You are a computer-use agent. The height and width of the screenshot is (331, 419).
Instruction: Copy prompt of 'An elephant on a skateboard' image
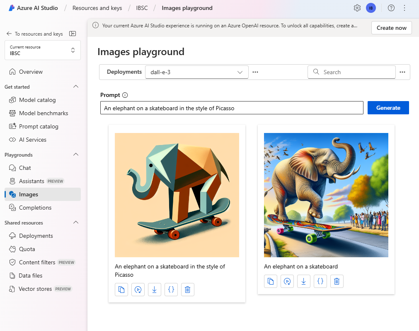[x=271, y=281]
